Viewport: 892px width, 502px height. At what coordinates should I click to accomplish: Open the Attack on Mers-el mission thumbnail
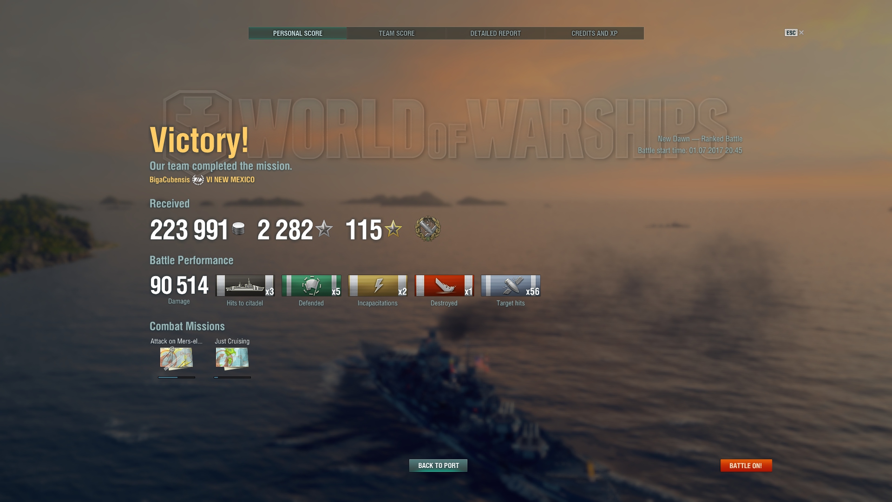(177, 358)
